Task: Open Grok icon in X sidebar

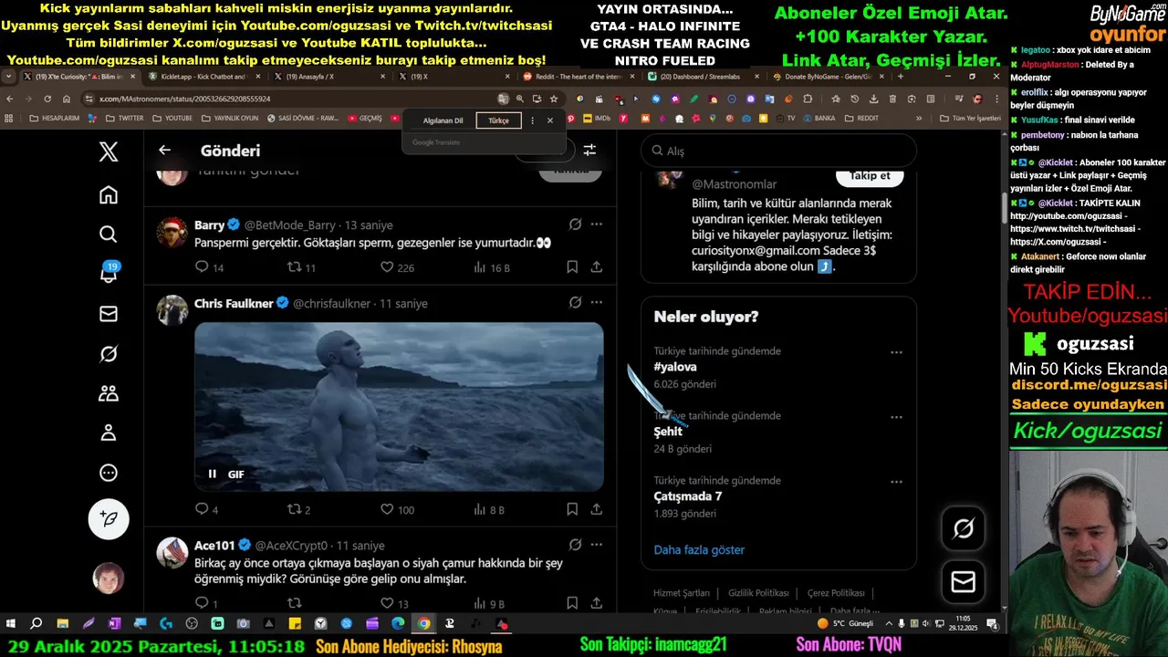Action: [109, 354]
